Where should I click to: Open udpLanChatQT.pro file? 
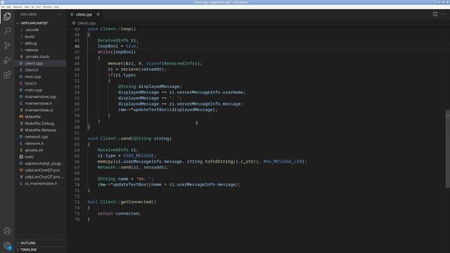41,170
